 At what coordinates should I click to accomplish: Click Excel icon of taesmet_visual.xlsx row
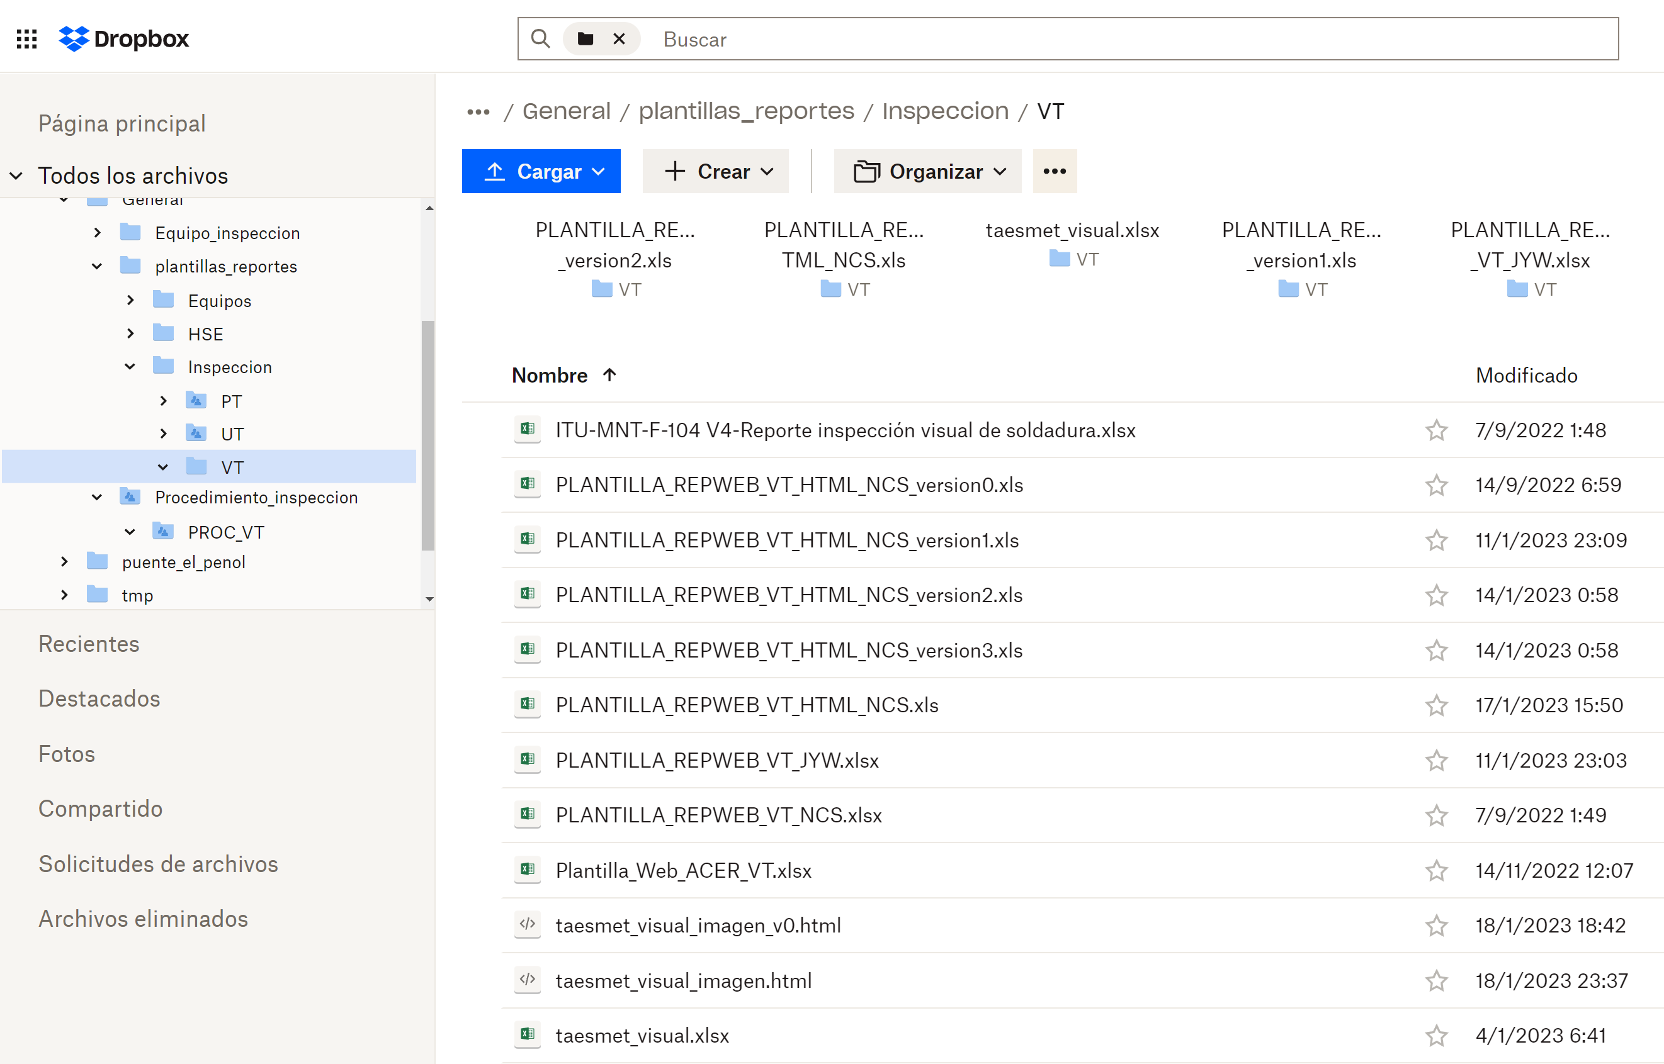[x=528, y=1034]
